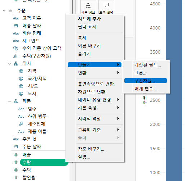Choose 그룹... in submenu
191x181 pixels.
point(140,73)
